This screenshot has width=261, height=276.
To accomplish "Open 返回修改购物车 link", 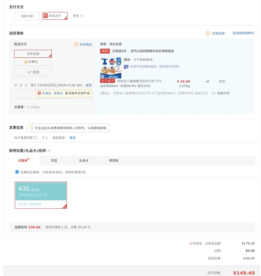I will pos(243,33).
